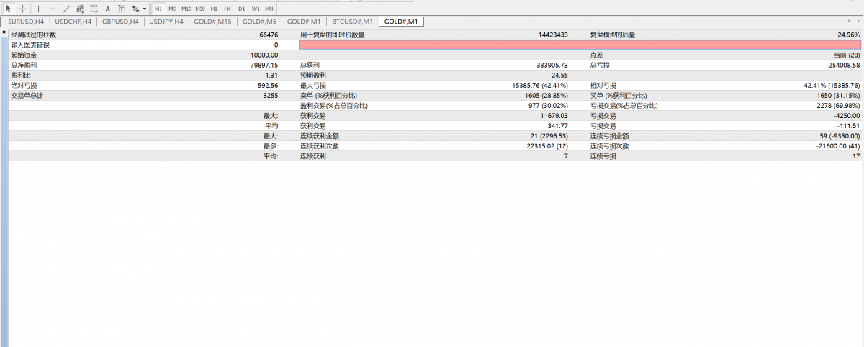Select active GOLD#,M1 tab after BTCUSD#,M1
Screen dimensions: 864x347
coord(401,22)
